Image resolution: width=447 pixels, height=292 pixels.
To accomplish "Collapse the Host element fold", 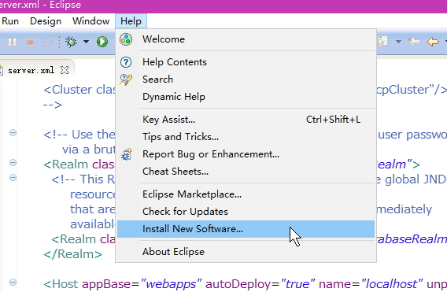I will pos(13,283).
